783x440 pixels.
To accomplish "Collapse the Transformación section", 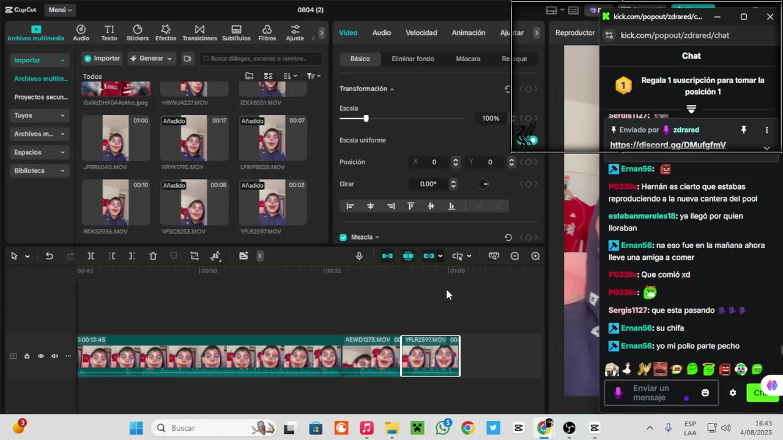I will (x=392, y=89).
